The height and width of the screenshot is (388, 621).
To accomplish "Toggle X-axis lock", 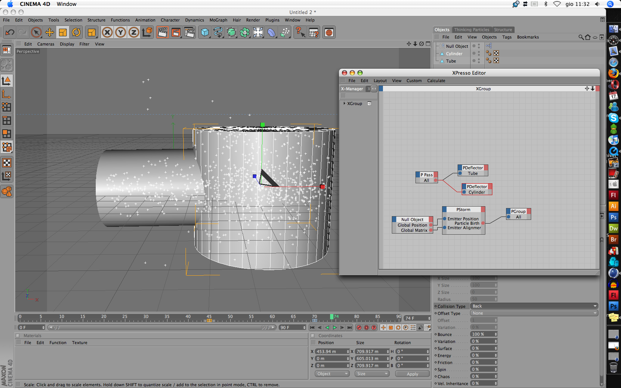I will pyautogui.click(x=107, y=33).
